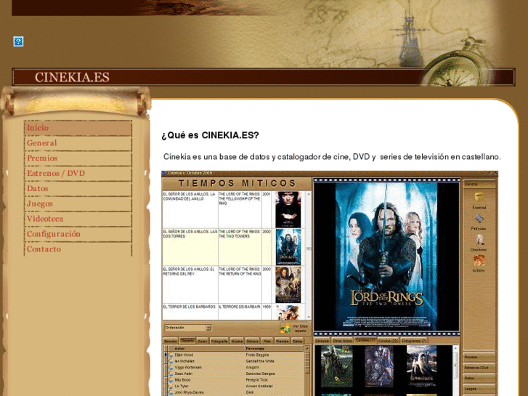Click the movie list vertical scrollbar
The image size is (528, 396).
[308, 256]
